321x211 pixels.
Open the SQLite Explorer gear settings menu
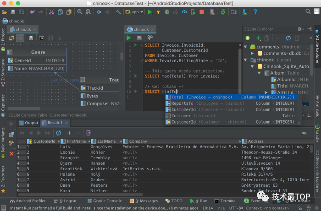pyautogui.click(x=300, y=29)
